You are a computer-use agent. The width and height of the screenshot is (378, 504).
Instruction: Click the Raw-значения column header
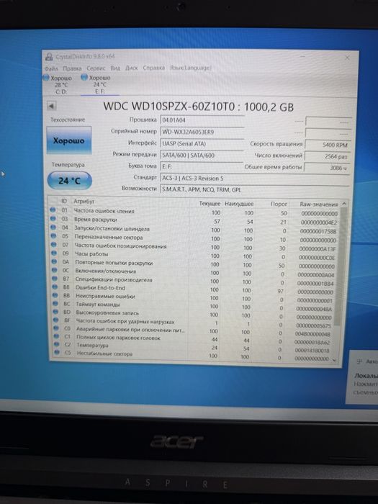[318, 204]
